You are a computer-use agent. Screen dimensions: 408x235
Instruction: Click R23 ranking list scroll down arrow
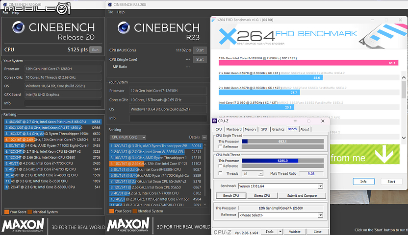coord(205,205)
